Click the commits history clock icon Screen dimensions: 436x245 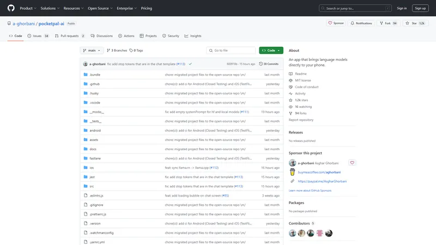click(x=261, y=64)
